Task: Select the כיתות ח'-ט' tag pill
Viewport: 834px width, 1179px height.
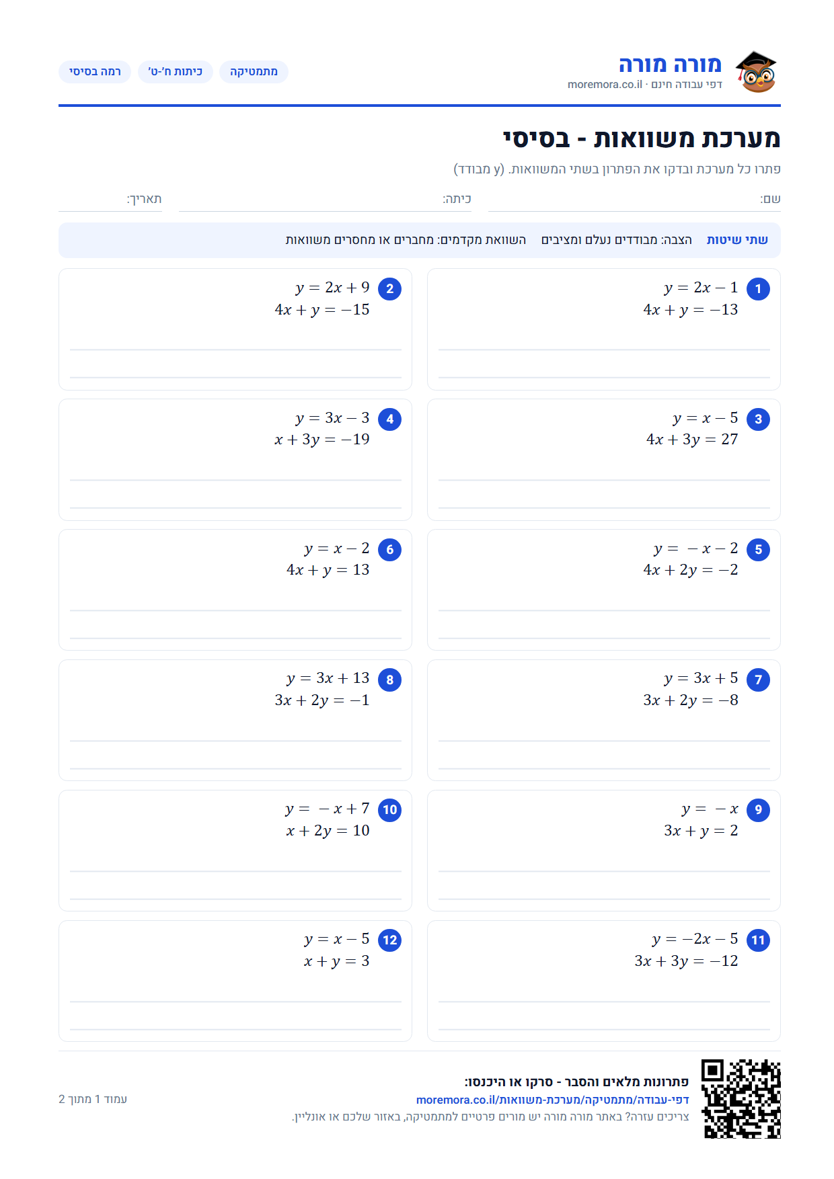Action: (176, 72)
